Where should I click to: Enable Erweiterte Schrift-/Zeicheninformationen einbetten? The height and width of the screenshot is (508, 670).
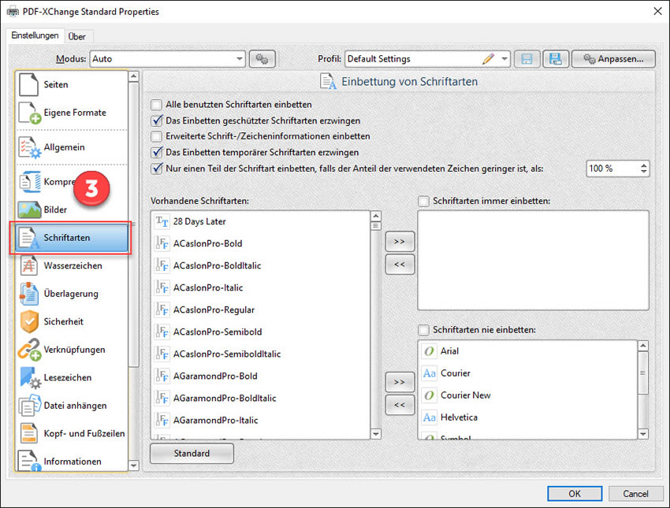point(157,136)
